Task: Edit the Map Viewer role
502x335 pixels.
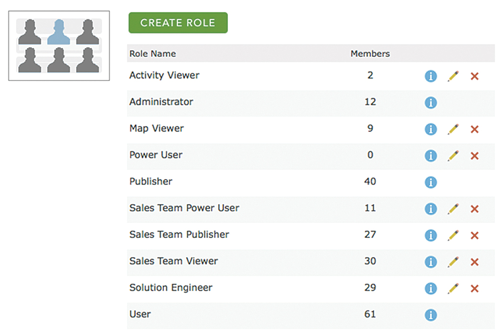Action: 453,129
